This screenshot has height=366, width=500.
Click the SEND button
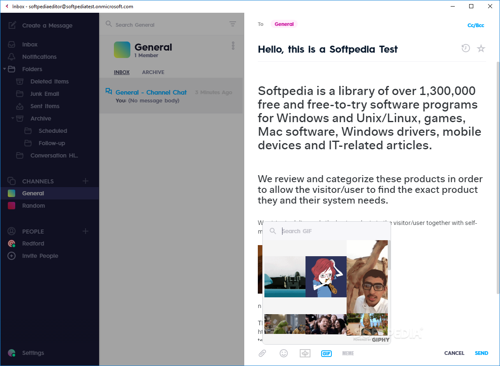(x=481, y=353)
